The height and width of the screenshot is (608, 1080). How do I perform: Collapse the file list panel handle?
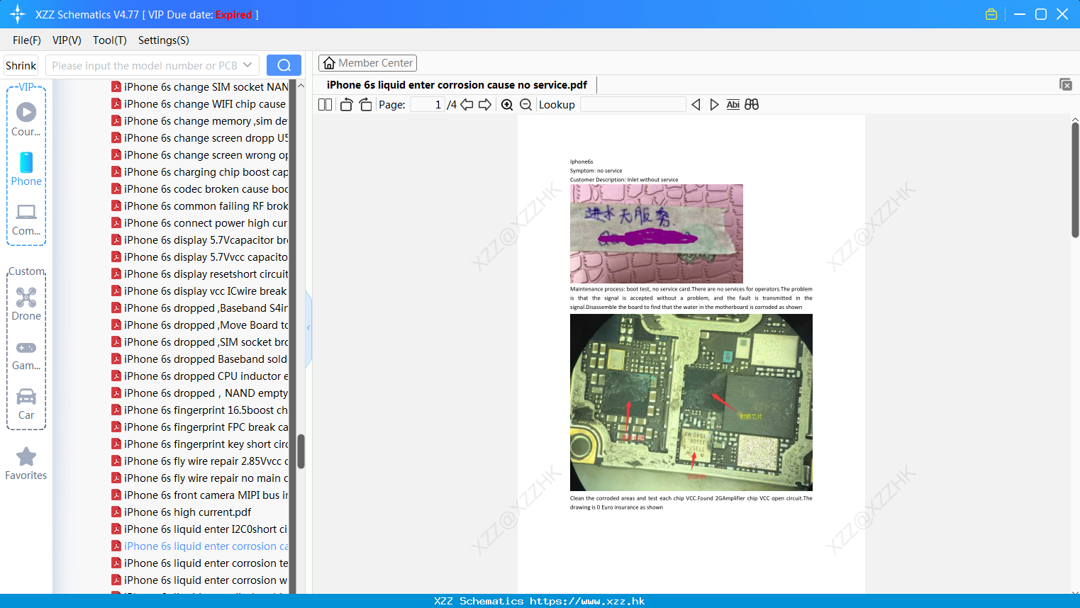(x=308, y=328)
